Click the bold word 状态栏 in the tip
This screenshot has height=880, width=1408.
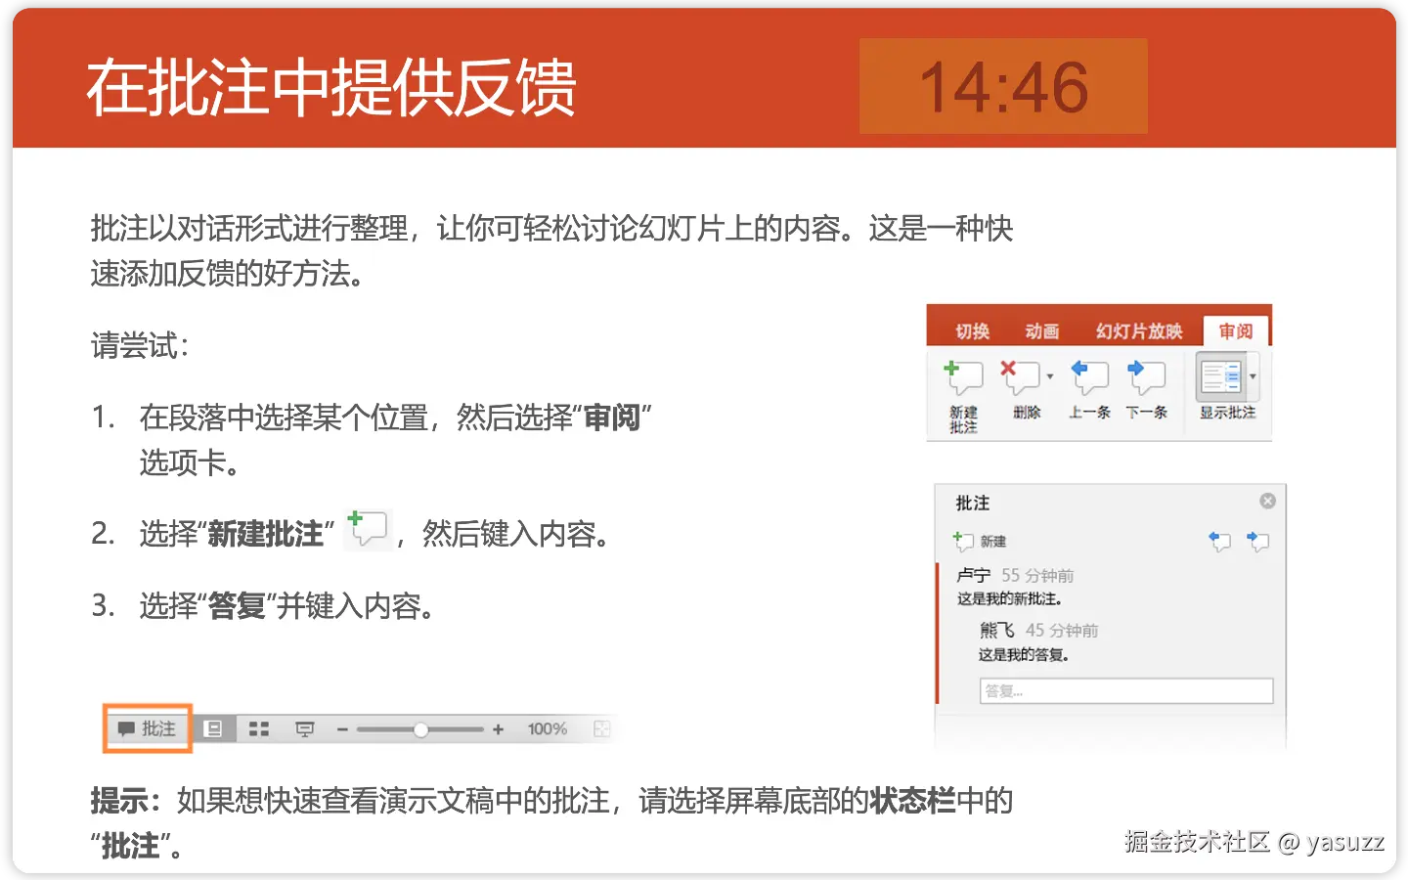click(913, 801)
